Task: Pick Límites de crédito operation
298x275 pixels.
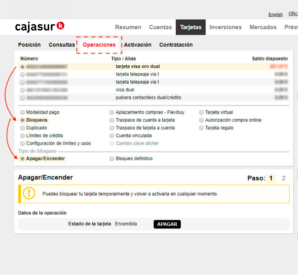Action: click(23, 136)
